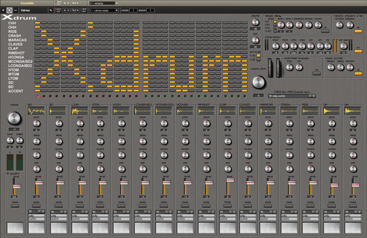
Task: Click the Xdrum instrument name label
Action: pos(25,10)
